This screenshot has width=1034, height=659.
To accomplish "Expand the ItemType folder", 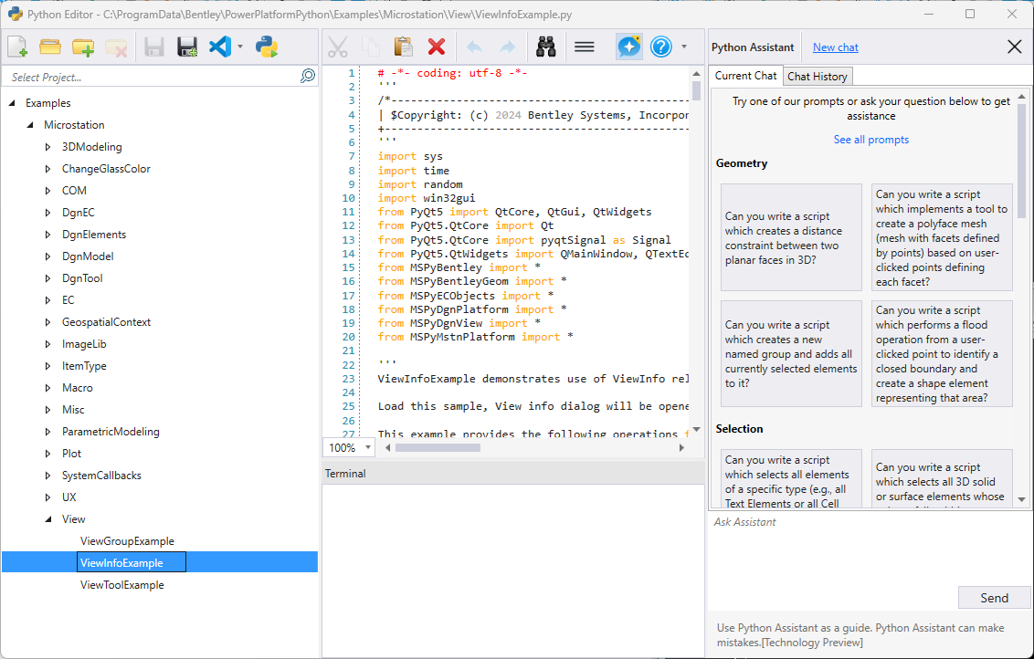I will click(x=47, y=366).
